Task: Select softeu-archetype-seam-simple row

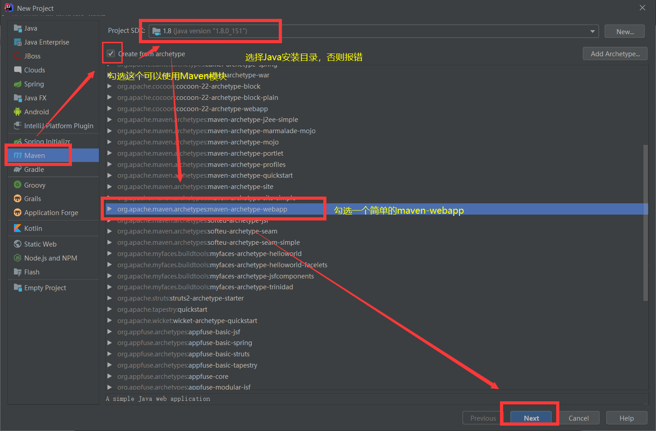Action: (376, 242)
